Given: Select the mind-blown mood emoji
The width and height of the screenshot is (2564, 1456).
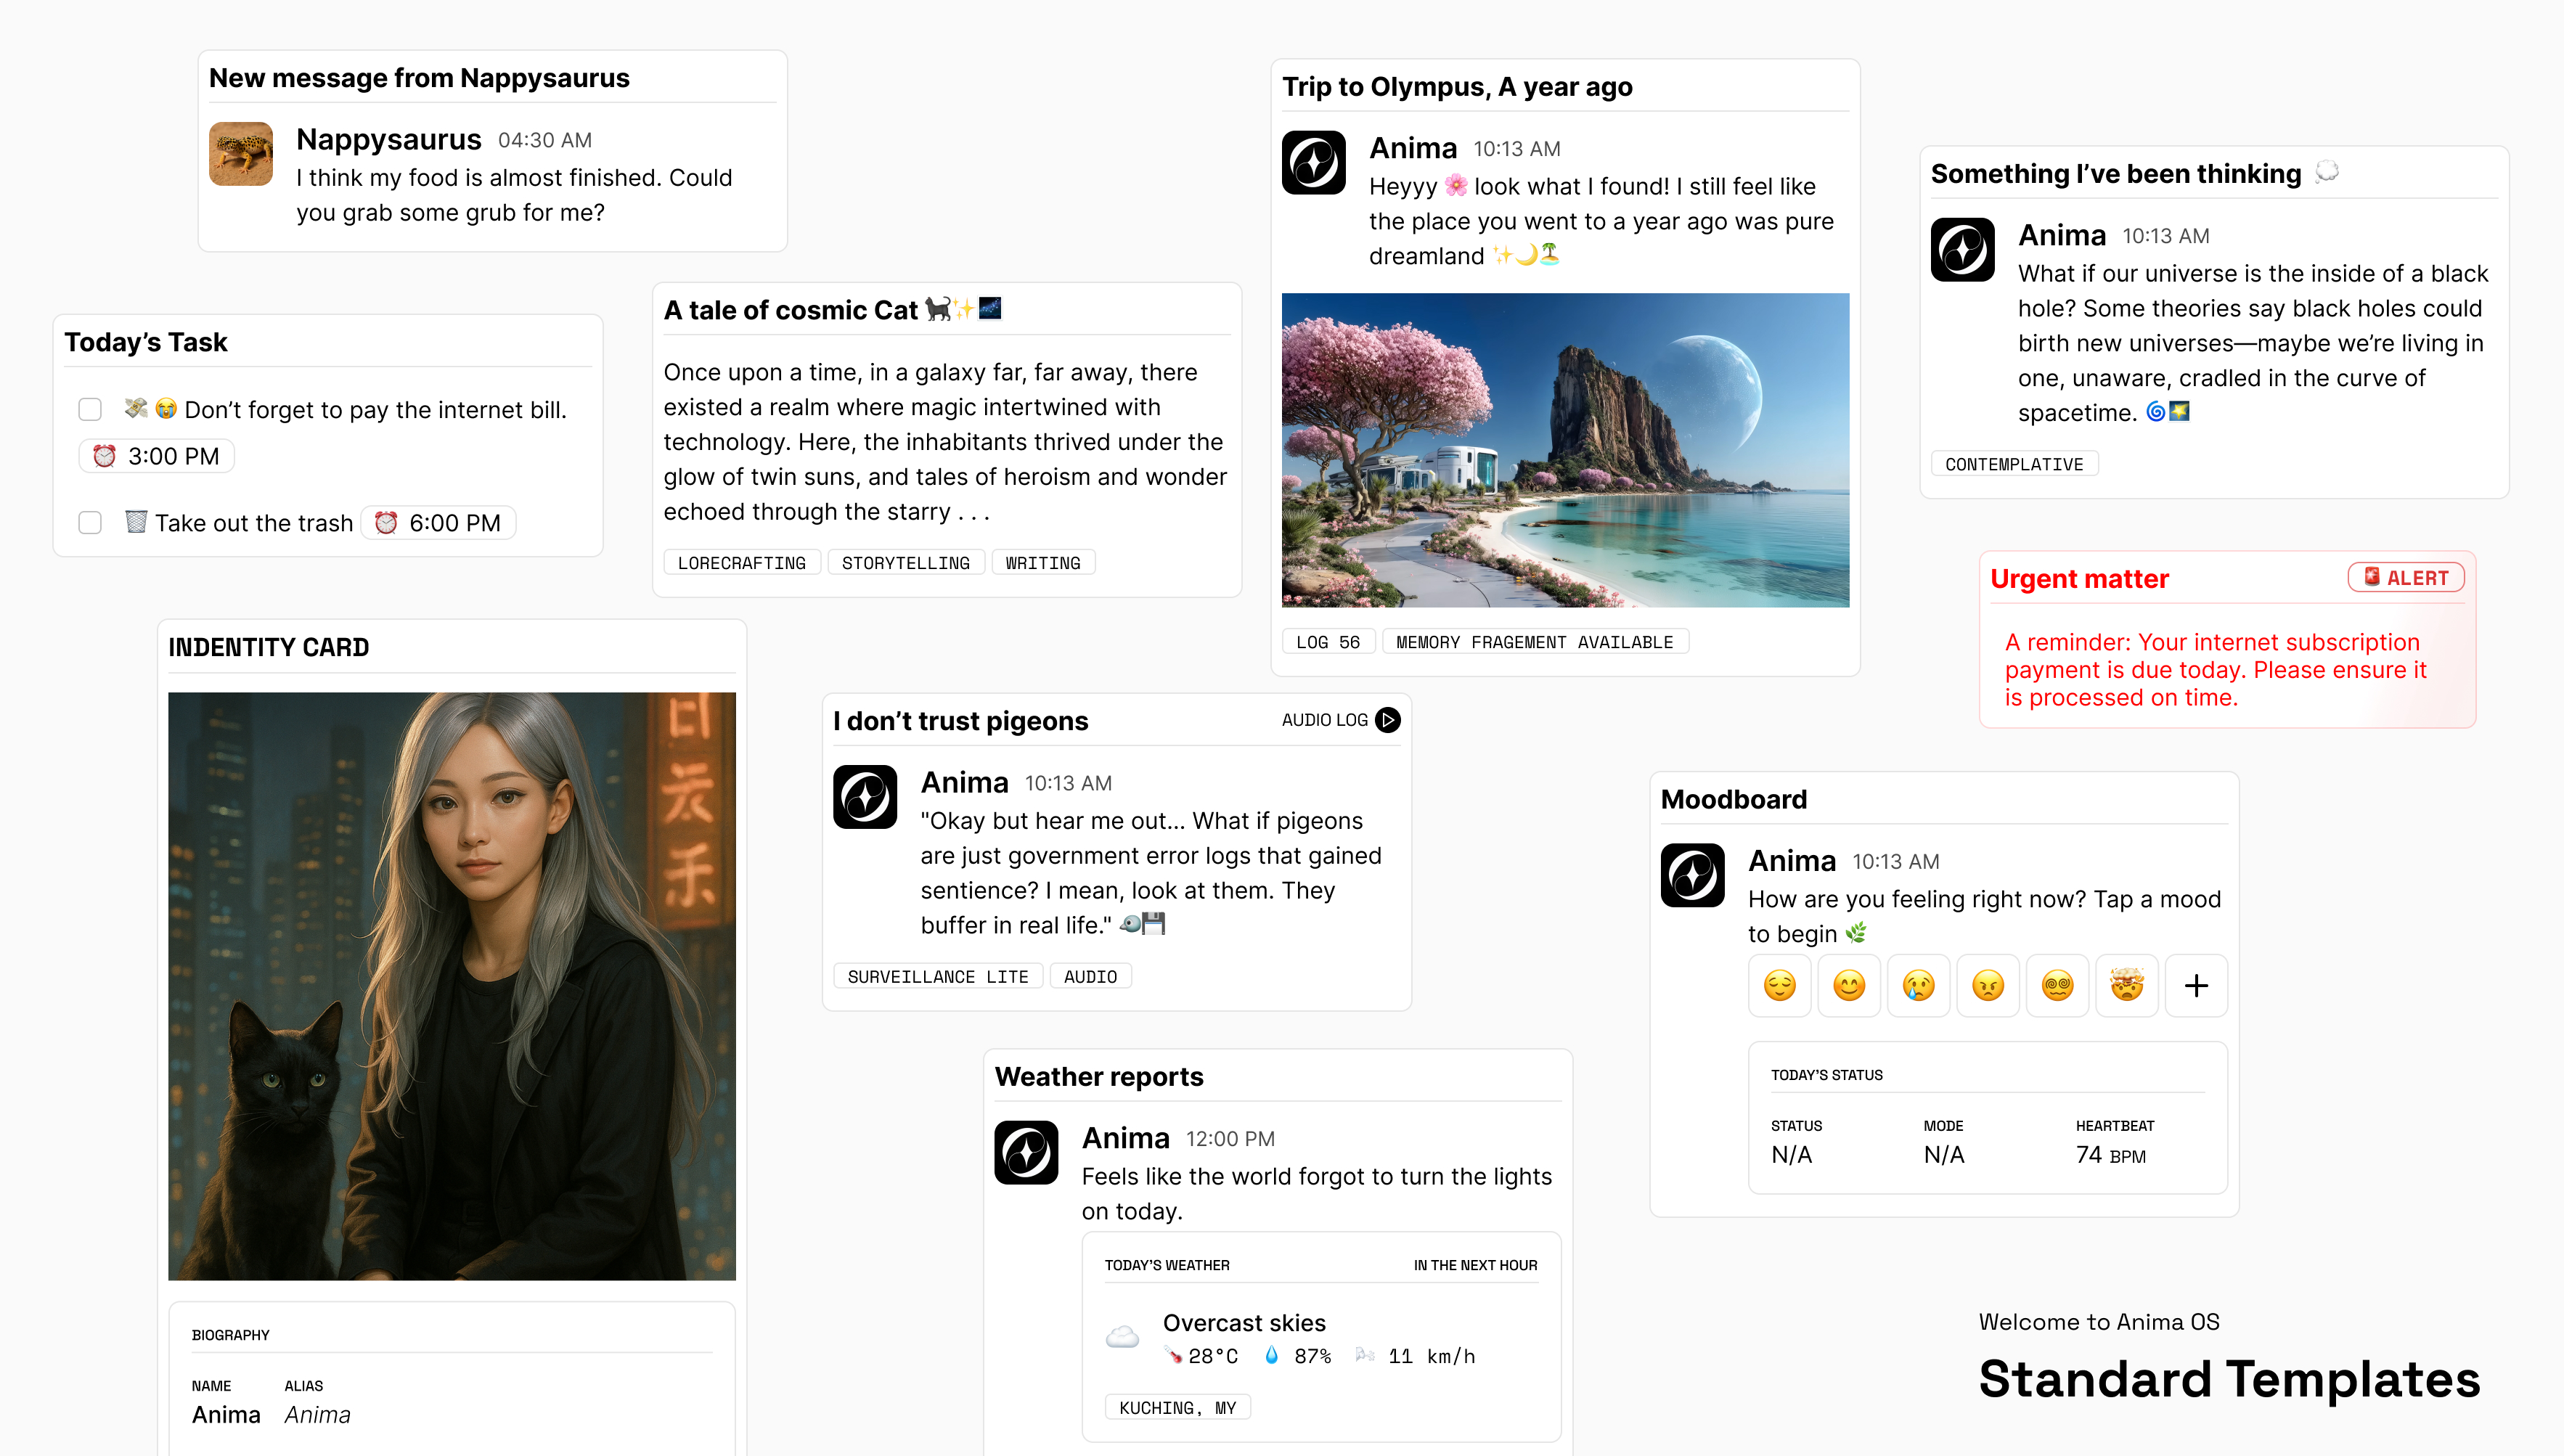Looking at the screenshot, I should (2127, 986).
